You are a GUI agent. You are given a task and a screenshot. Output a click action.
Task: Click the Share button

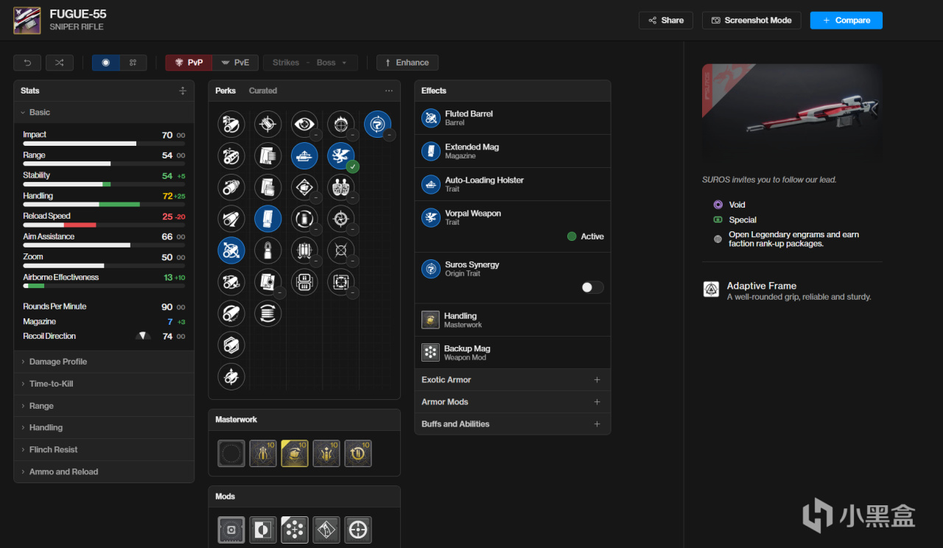click(666, 21)
